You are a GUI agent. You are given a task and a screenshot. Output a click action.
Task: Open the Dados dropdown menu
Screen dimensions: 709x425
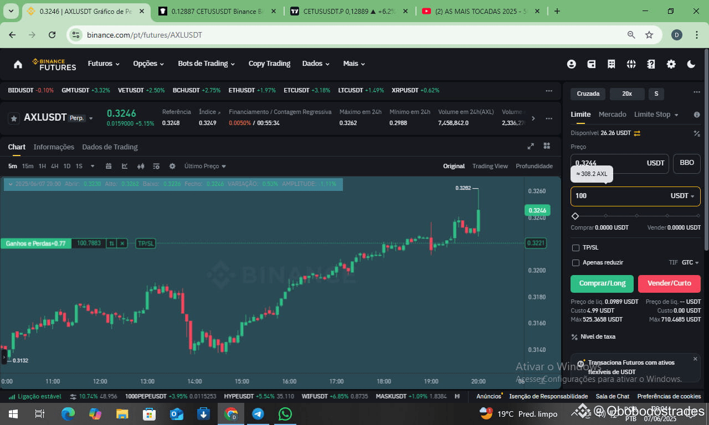[x=316, y=64]
